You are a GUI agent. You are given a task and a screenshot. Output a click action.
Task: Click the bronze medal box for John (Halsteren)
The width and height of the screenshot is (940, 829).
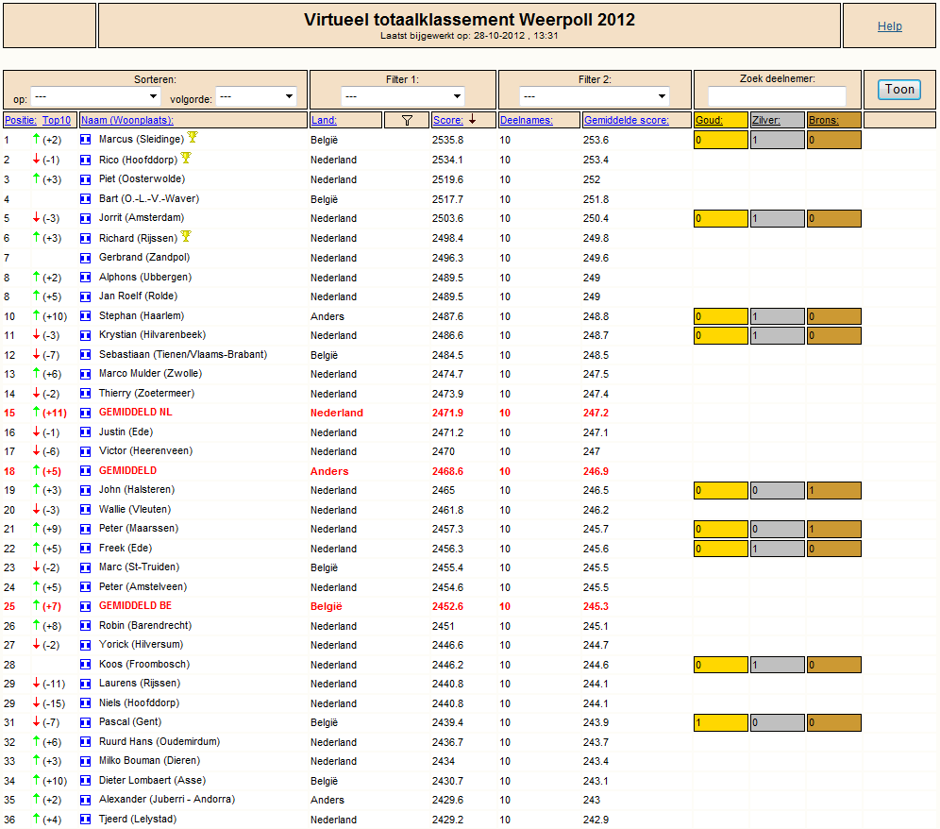pyautogui.click(x=834, y=490)
